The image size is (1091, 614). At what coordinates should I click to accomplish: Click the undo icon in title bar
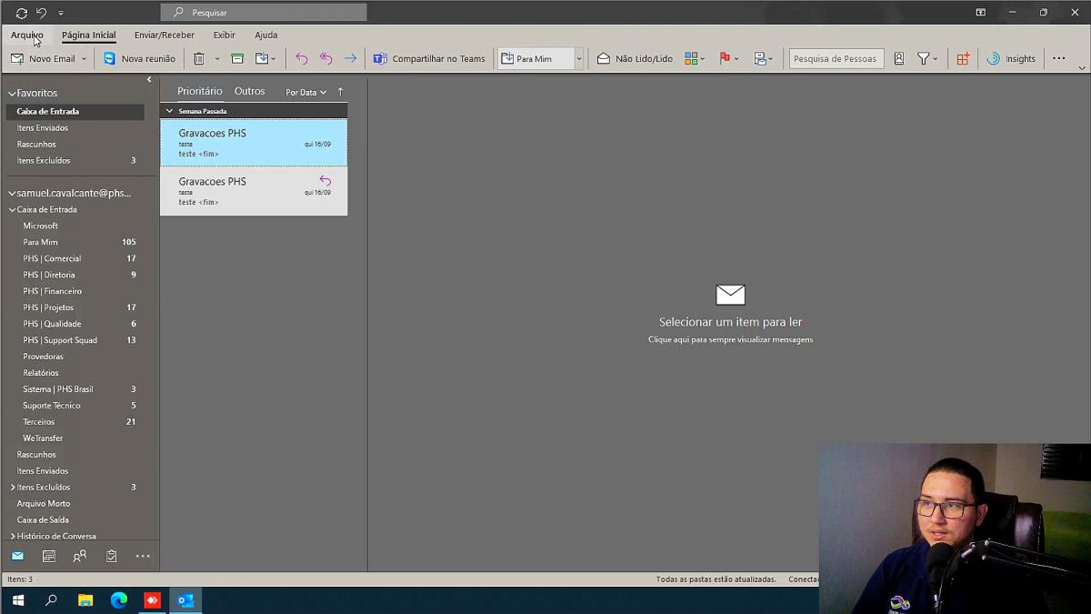(41, 13)
